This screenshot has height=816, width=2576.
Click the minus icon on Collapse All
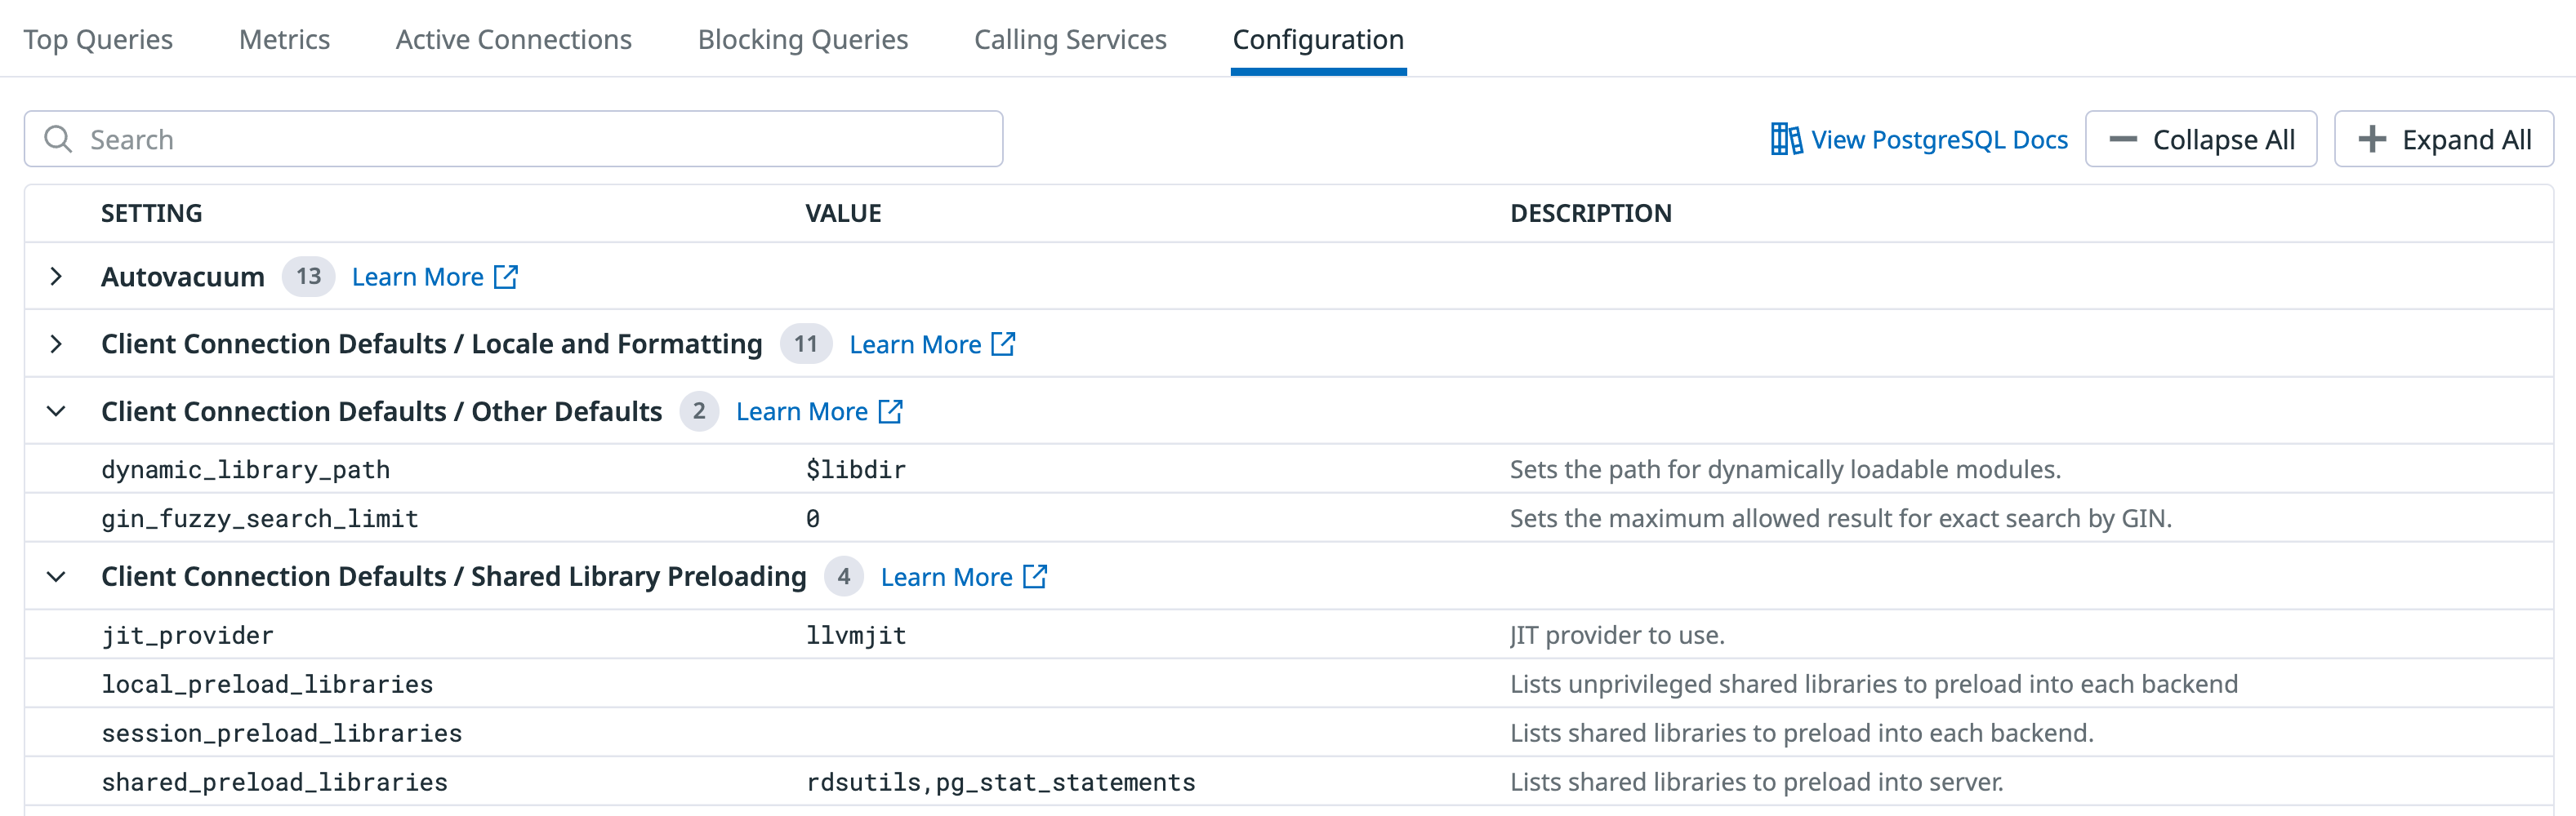(2123, 140)
